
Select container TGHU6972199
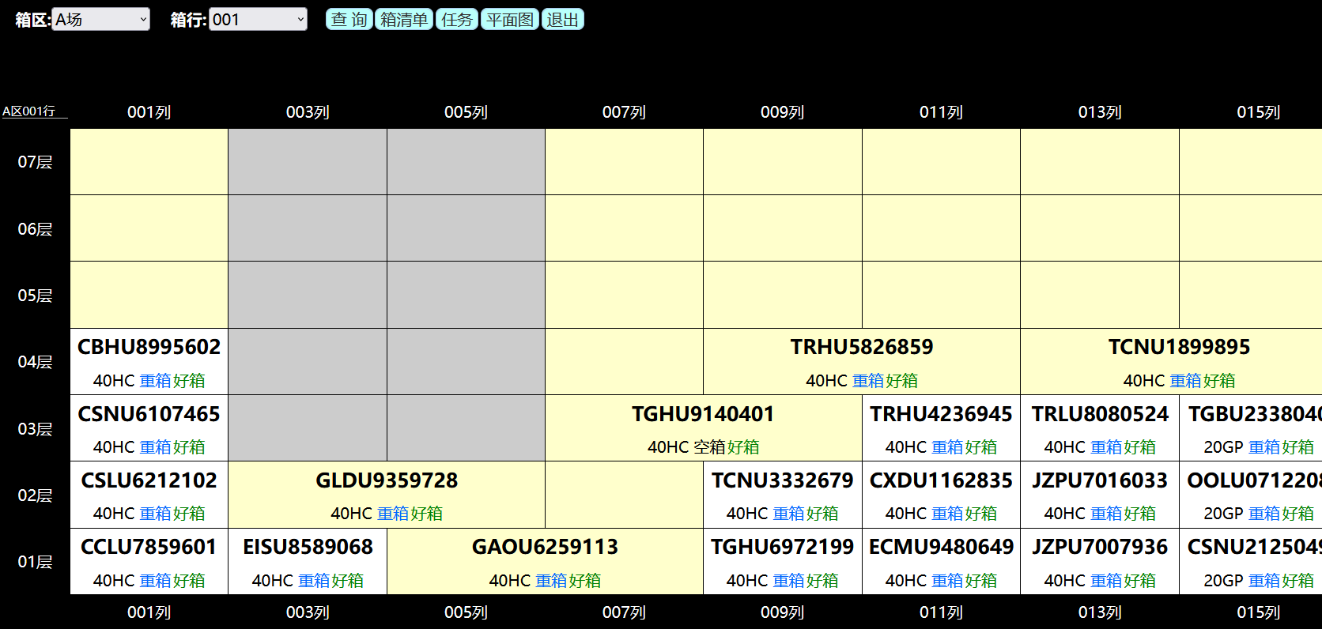coord(783,547)
